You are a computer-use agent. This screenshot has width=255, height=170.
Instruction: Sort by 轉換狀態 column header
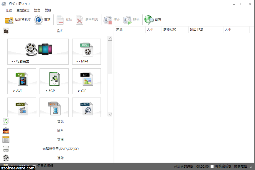coord(175,29)
